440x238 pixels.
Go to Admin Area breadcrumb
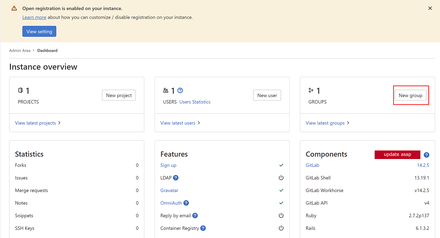(20, 50)
